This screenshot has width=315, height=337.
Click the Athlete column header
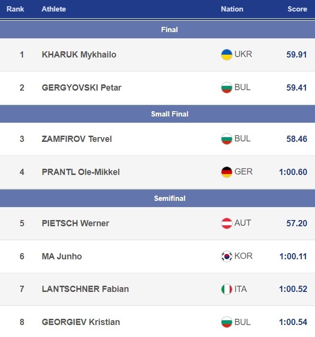click(54, 9)
